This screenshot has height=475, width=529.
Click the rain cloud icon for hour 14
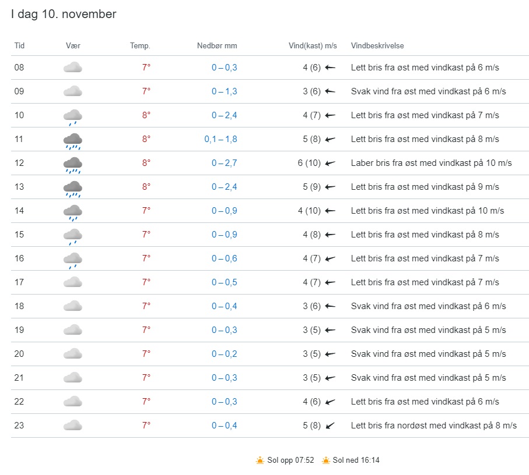(72, 212)
